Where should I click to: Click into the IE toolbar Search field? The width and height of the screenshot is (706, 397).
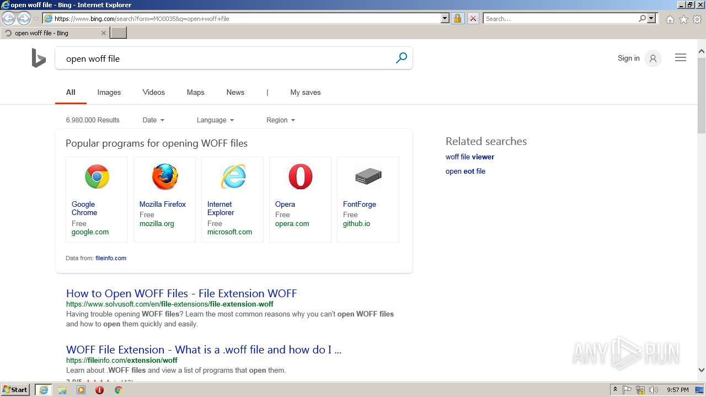tap(560, 19)
